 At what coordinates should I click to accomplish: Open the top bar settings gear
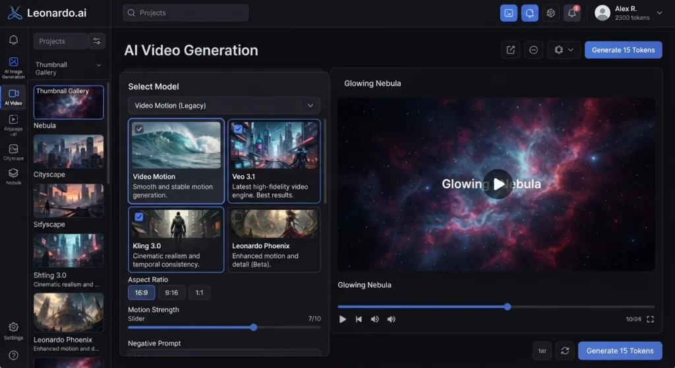(550, 13)
